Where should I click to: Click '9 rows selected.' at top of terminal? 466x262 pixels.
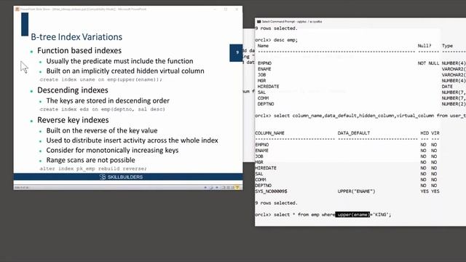(x=276, y=28)
